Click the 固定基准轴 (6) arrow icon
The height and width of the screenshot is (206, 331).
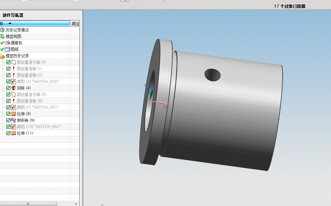(14, 101)
